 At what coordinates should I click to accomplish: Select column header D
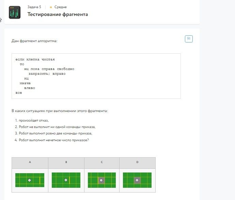[137, 162]
